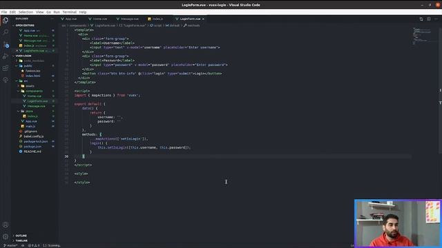Click the editor vertical scrollbar
Viewport: 442px width, 248px height.
tap(441, 90)
